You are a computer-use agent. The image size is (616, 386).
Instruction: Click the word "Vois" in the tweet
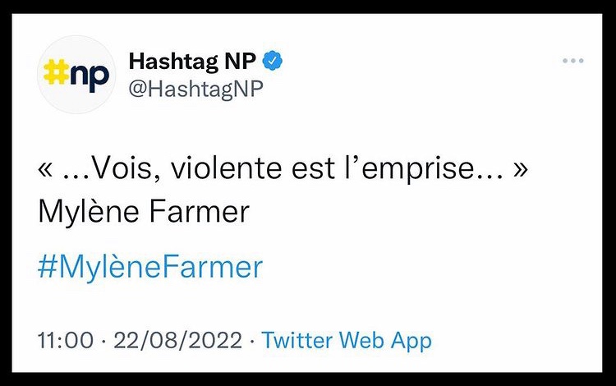coord(118,170)
